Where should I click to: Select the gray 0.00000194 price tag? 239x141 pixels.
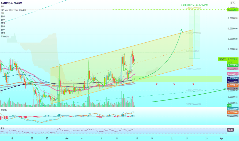232,88
